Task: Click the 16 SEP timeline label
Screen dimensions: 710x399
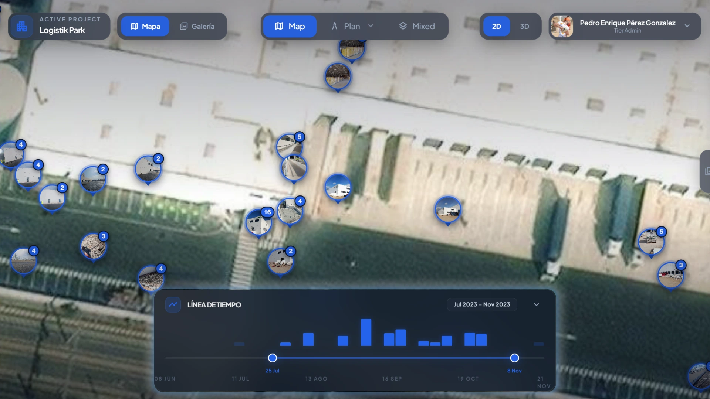Action: (392, 379)
